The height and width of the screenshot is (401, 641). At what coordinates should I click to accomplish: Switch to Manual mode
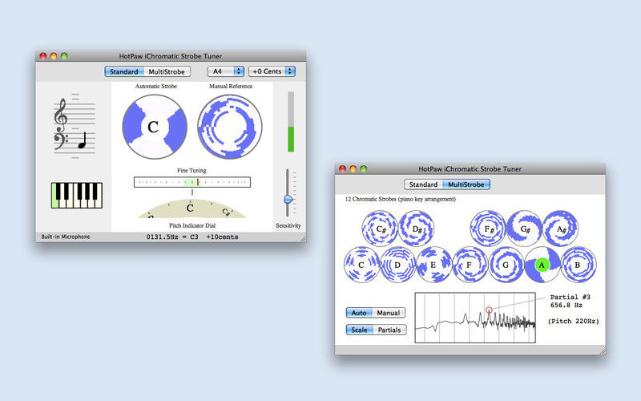click(x=389, y=313)
